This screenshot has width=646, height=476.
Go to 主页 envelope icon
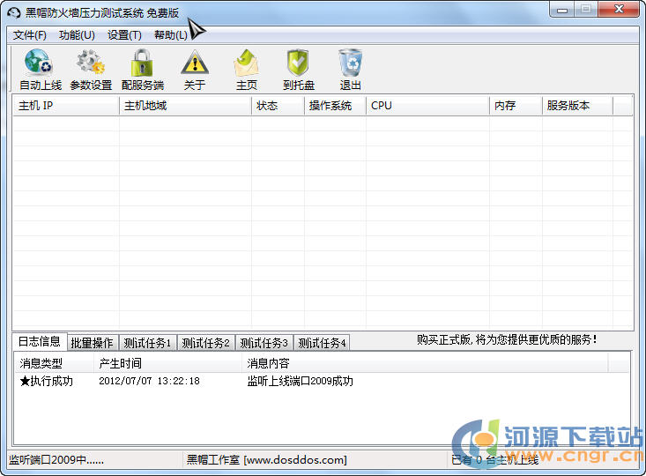tap(247, 63)
